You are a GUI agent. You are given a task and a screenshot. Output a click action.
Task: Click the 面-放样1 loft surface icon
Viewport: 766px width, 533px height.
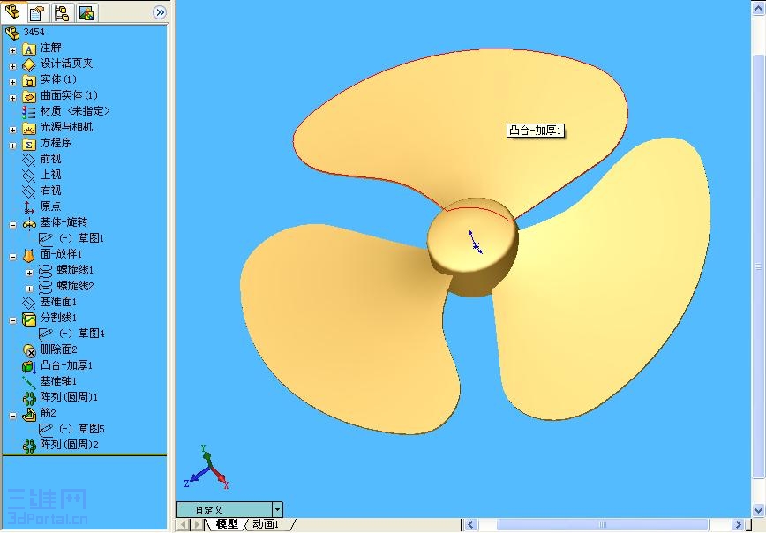pos(29,256)
